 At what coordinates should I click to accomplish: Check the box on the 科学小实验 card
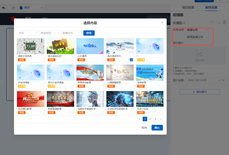point(161,112)
